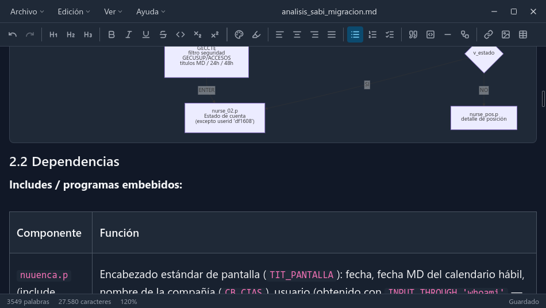This screenshot has height=308, width=546.
Task: Select the highlighter tool
Action: coord(256,34)
